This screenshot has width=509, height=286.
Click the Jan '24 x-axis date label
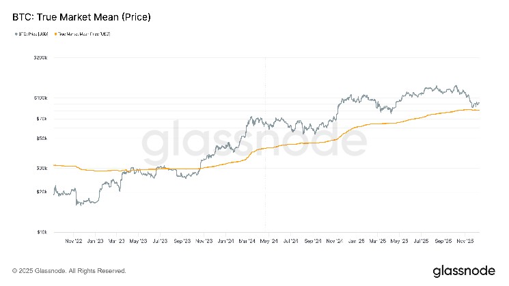click(225, 241)
